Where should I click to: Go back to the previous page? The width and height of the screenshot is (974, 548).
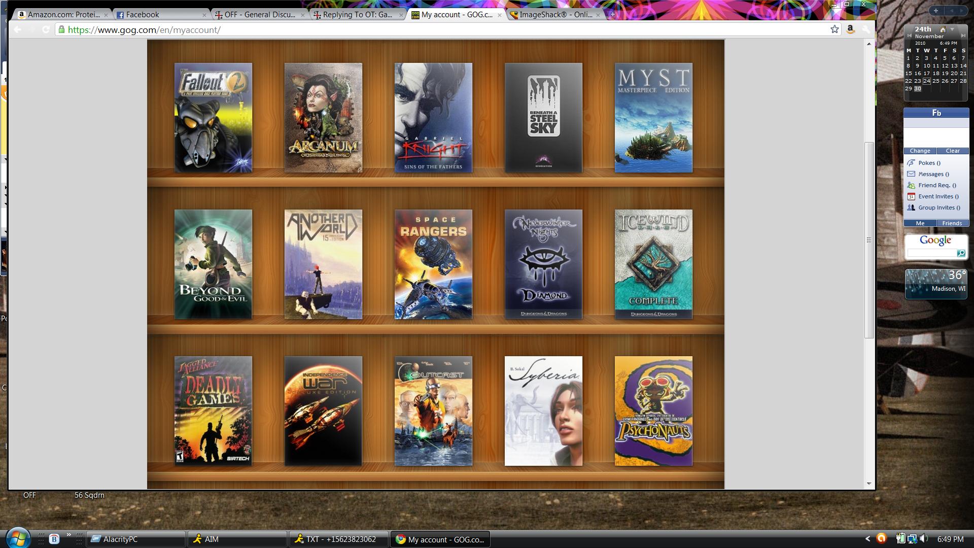(x=18, y=29)
